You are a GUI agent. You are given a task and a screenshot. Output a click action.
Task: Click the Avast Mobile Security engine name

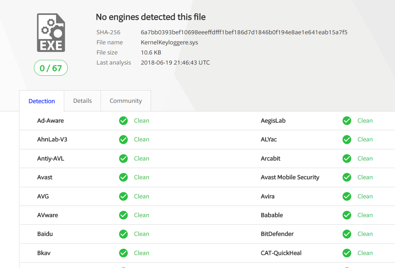pos(290,177)
